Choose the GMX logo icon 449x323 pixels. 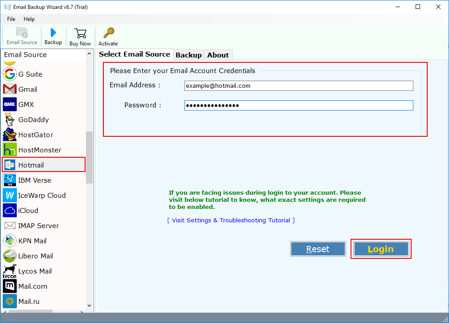pyautogui.click(x=10, y=105)
